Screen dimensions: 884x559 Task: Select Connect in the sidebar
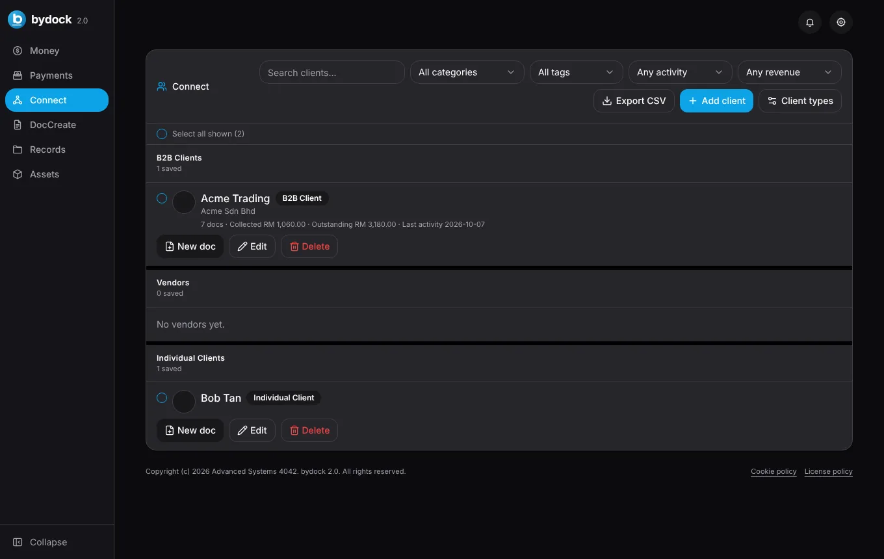click(57, 100)
